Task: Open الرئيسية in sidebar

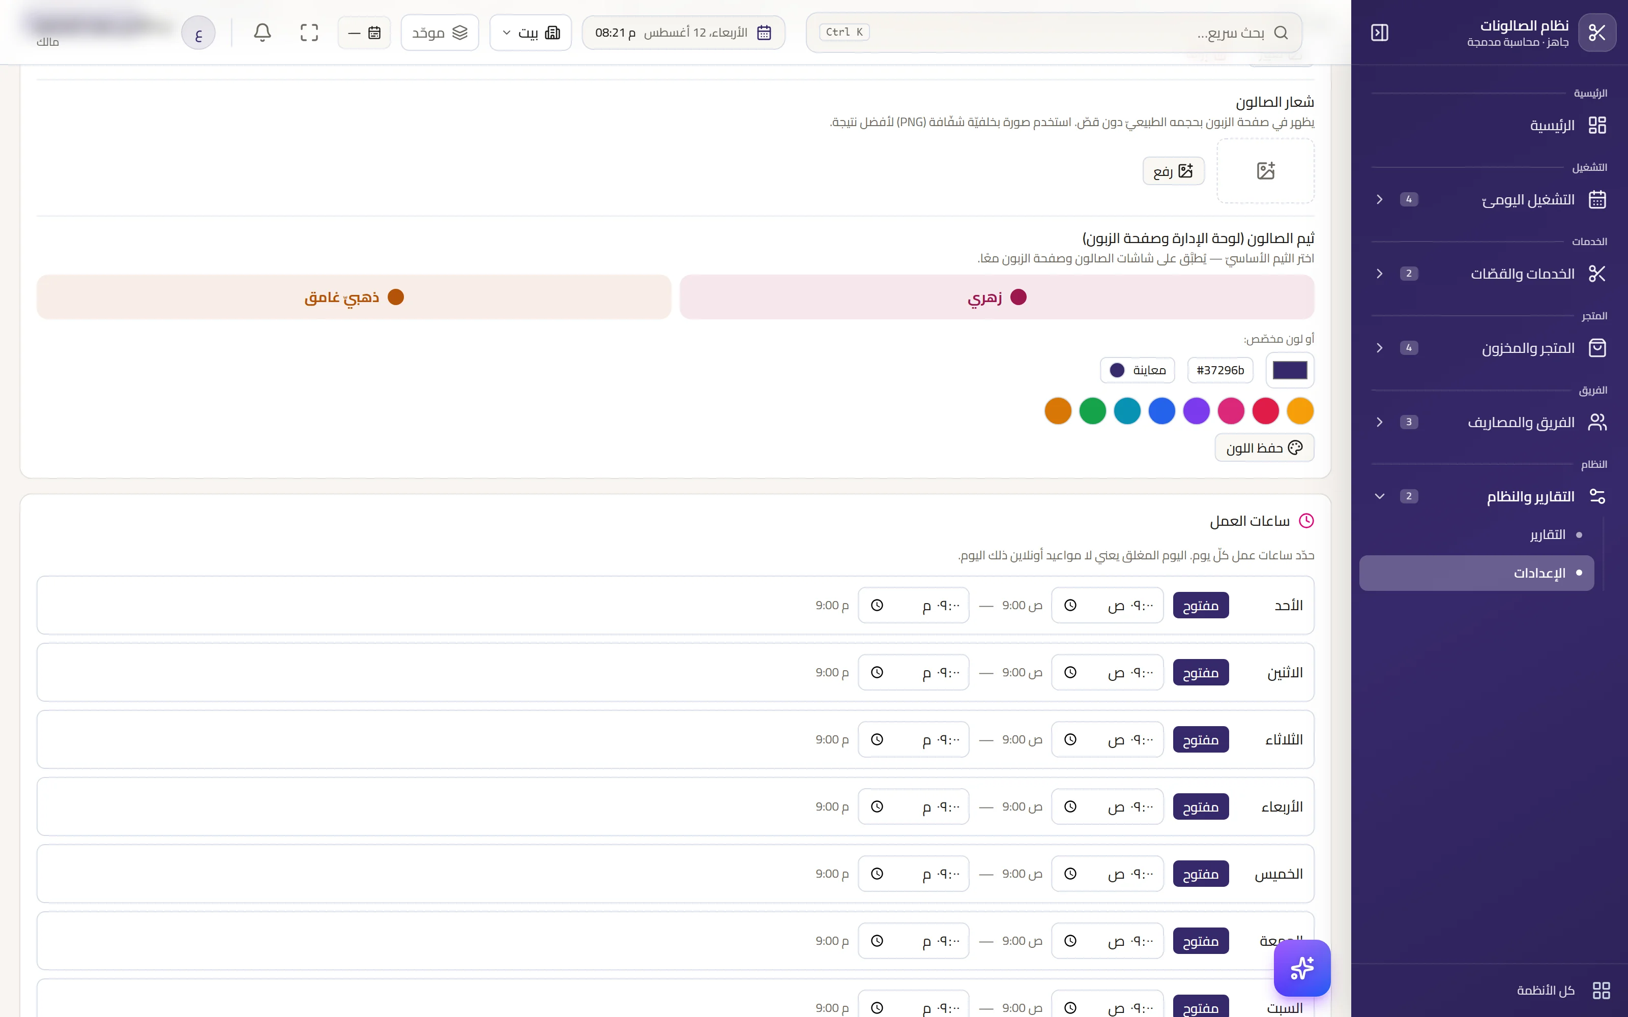Action: pyautogui.click(x=1490, y=126)
